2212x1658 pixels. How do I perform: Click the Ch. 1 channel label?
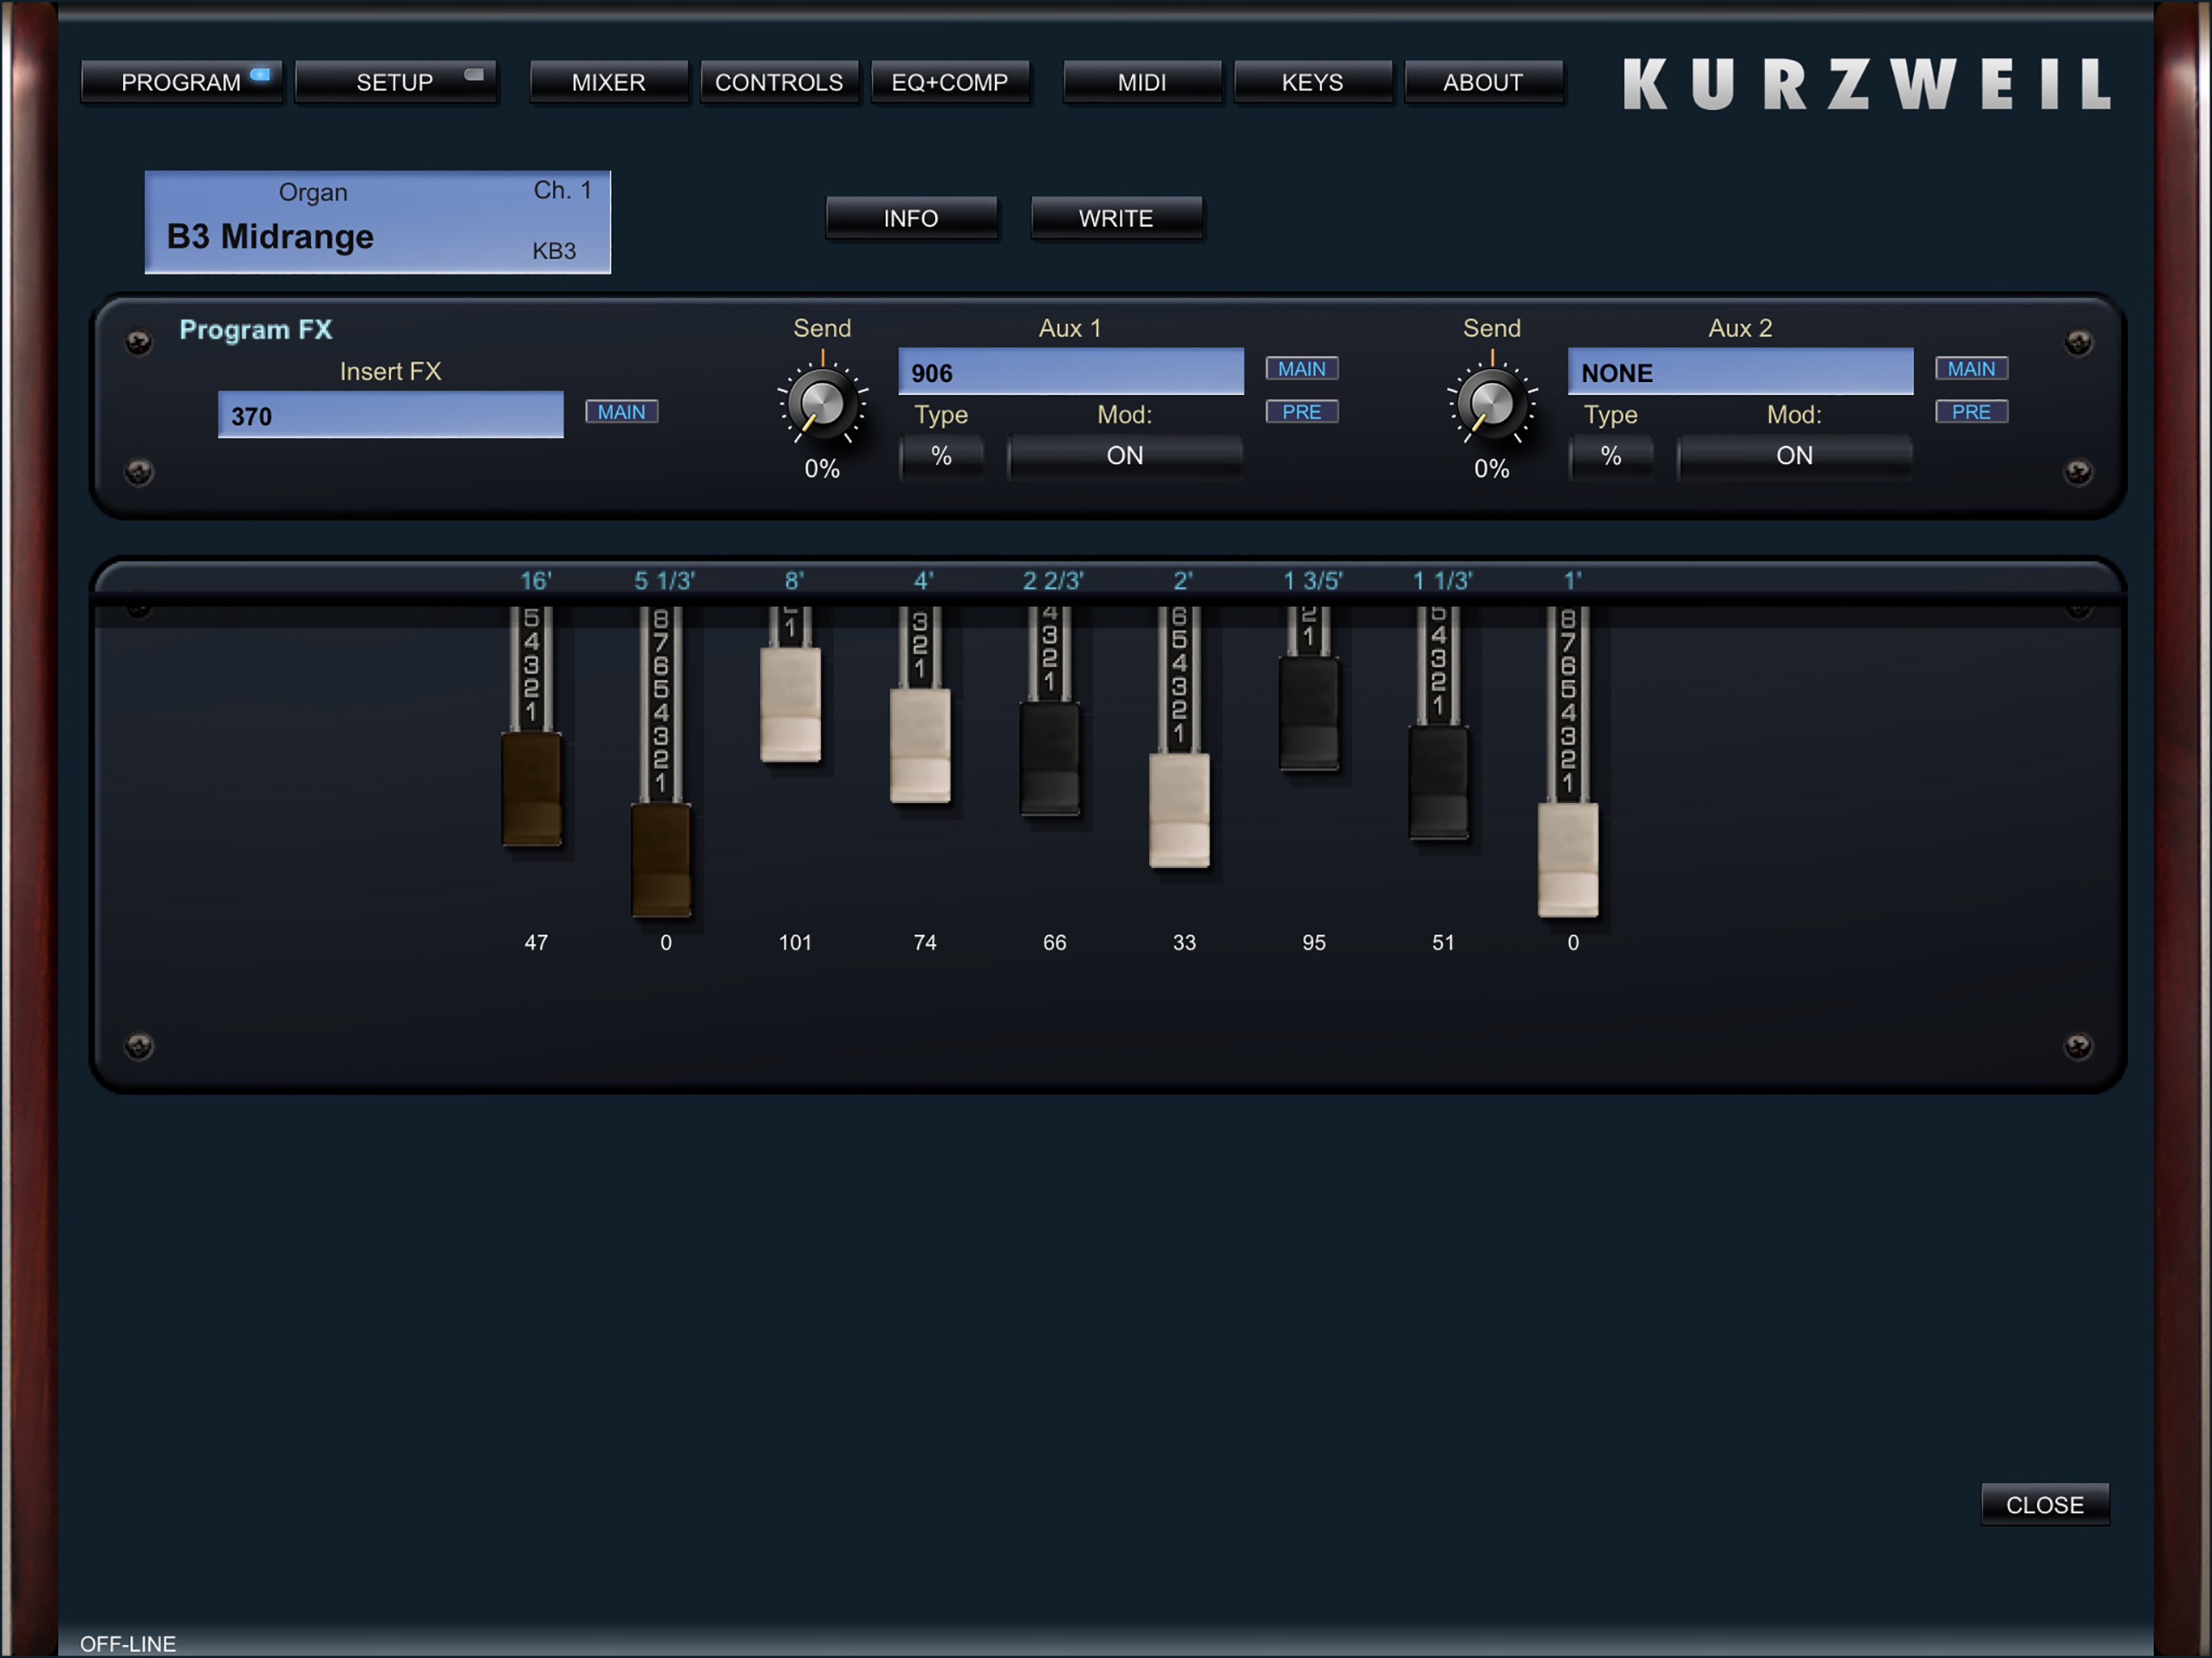pos(562,190)
